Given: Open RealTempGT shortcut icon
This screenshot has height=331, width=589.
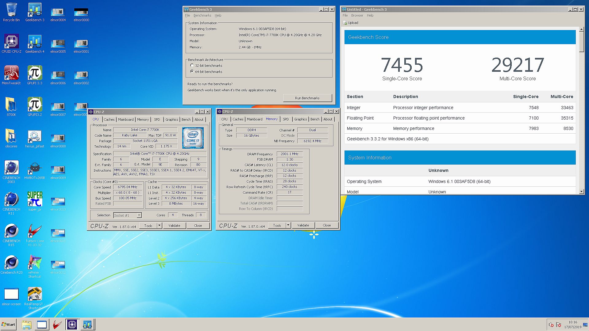Looking at the screenshot, I should click(x=35, y=298).
